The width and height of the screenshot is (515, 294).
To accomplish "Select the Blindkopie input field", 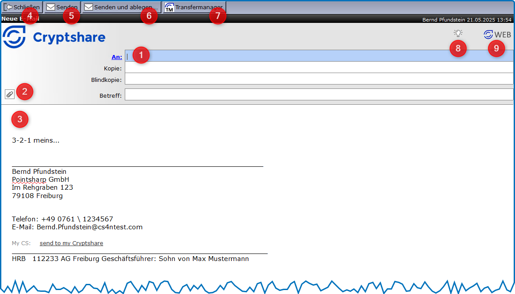I will coord(317,79).
